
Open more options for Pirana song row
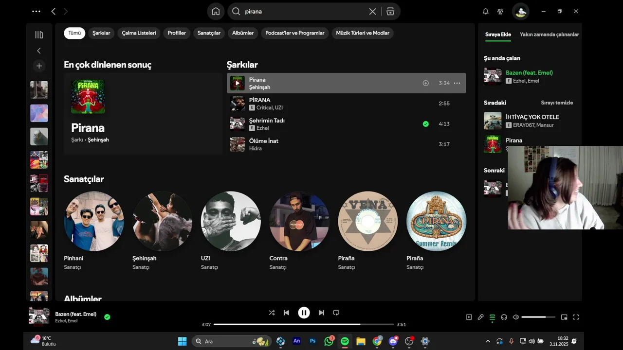457,83
